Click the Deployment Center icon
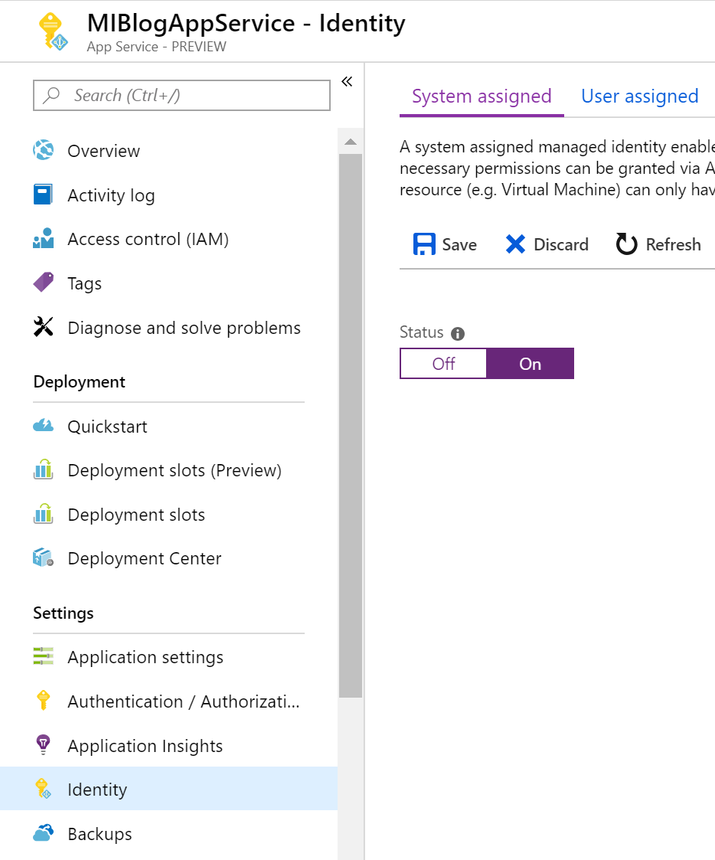 [x=44, y=558]
